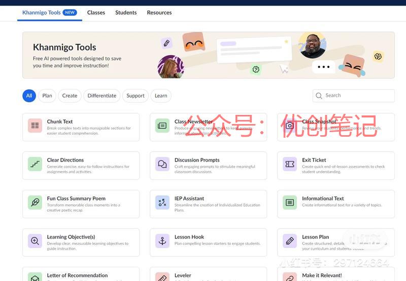The image size is (406, 281).
Task: Click the Class Newsletter icon
Action: click(x=162, y=126)
